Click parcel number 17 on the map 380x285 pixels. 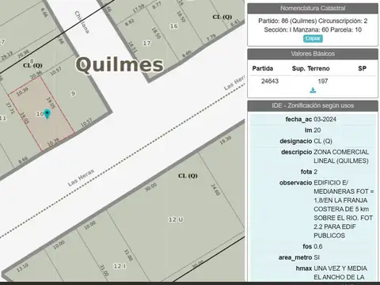146,43
